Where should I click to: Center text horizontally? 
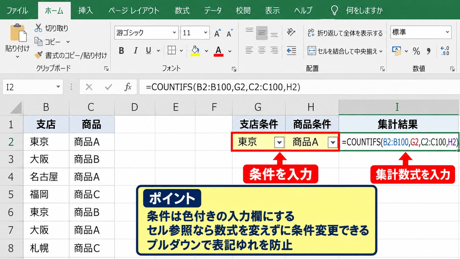262,50
